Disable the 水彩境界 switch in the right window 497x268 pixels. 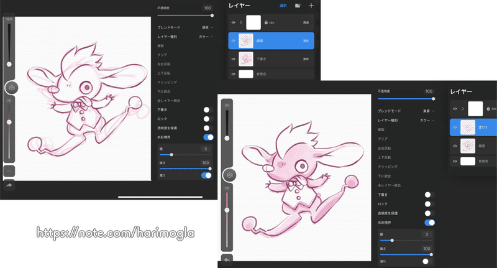(429, 223)
